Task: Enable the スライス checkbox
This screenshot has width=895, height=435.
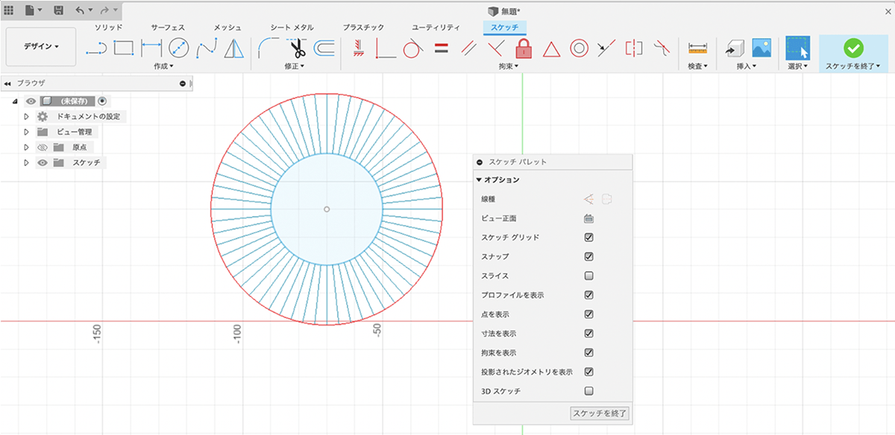Action: (588, 276)
